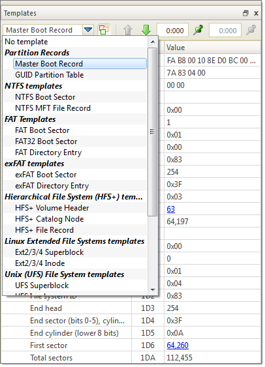Click the value 112,455
This screenshot has height=367, width=265.
179,358
